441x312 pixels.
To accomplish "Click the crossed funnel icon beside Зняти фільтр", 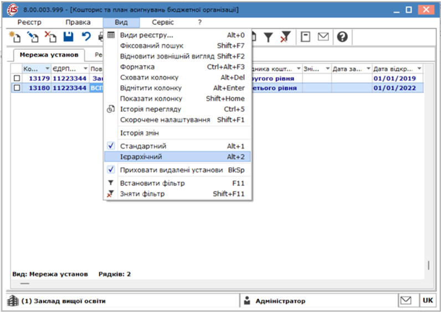I will [111, 194].
